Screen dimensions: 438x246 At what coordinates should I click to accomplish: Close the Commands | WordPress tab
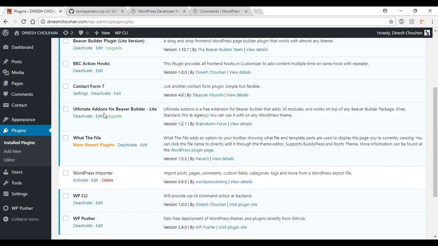pos(246,11)
